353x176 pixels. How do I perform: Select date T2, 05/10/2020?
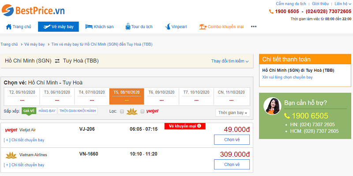[23, 96]
